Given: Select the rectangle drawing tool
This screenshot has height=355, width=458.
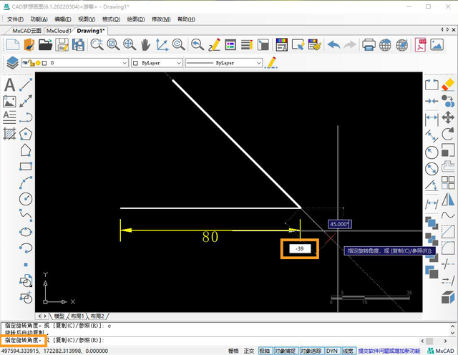Looking at the screenshot, I should (26, 167).
